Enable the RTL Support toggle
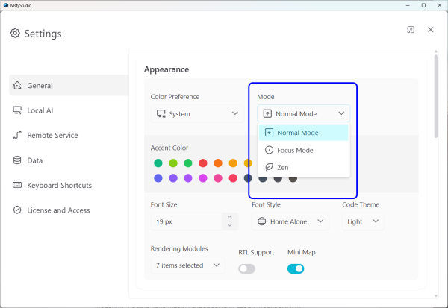The width and height of the screenshot is (448, 308). (x=246, y=268)
